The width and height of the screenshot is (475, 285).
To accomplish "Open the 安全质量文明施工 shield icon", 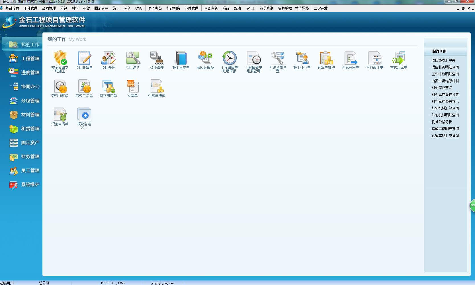I will [x=60, y=58].
